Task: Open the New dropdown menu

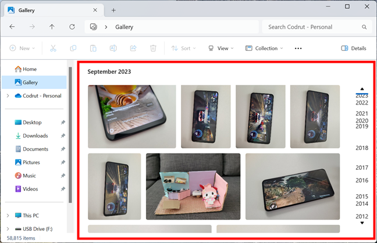Action: click(22, 48)
